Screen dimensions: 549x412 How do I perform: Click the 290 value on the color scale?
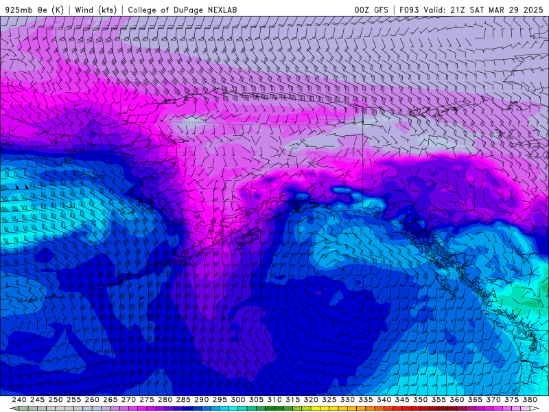pyautogui.click(x=201, y=400)
